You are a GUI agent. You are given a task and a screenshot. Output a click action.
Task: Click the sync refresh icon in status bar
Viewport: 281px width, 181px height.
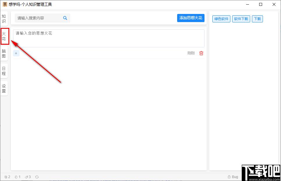[37, 177]
